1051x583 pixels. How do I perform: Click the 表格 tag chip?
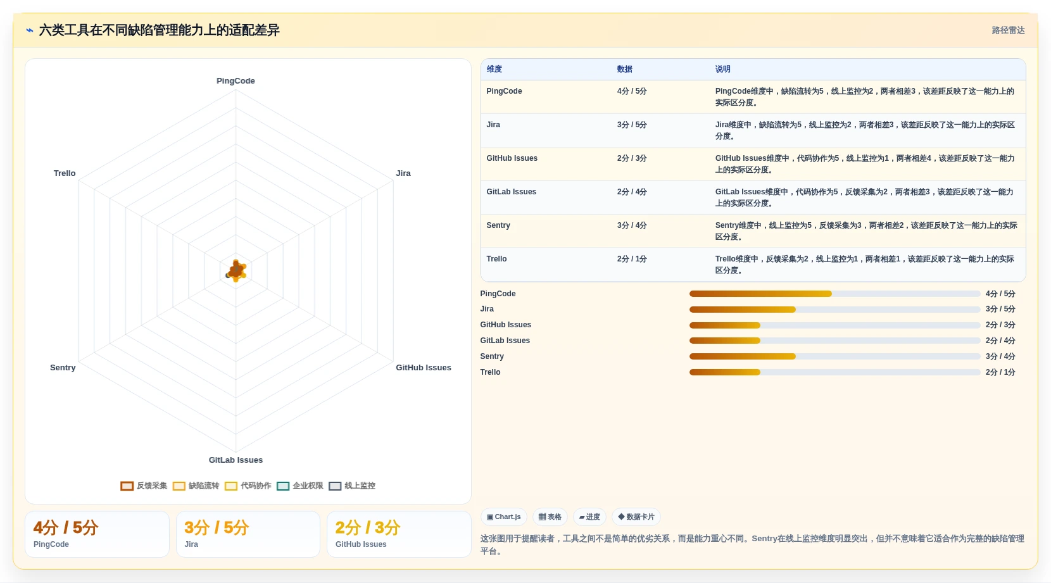click(x=550, y=517)
